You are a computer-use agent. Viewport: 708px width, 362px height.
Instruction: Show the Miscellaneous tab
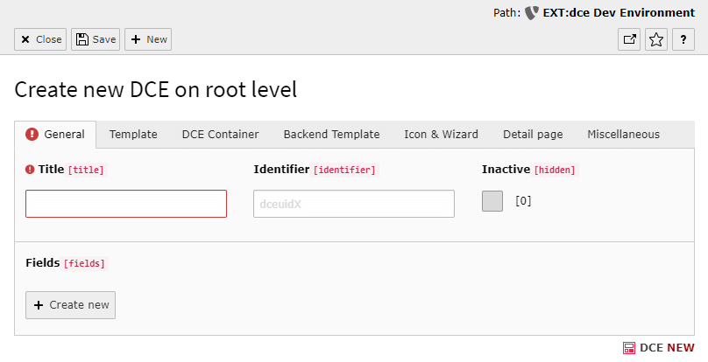(623, 135)
